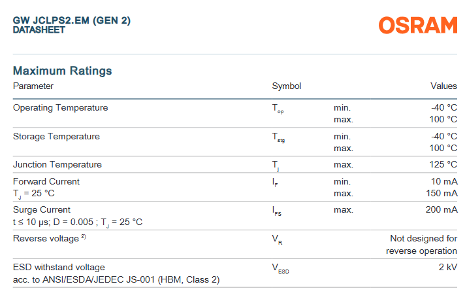Screen dimensions: 465x299
Task: Click the Surge Current parameter label
Action: [42, 210]
